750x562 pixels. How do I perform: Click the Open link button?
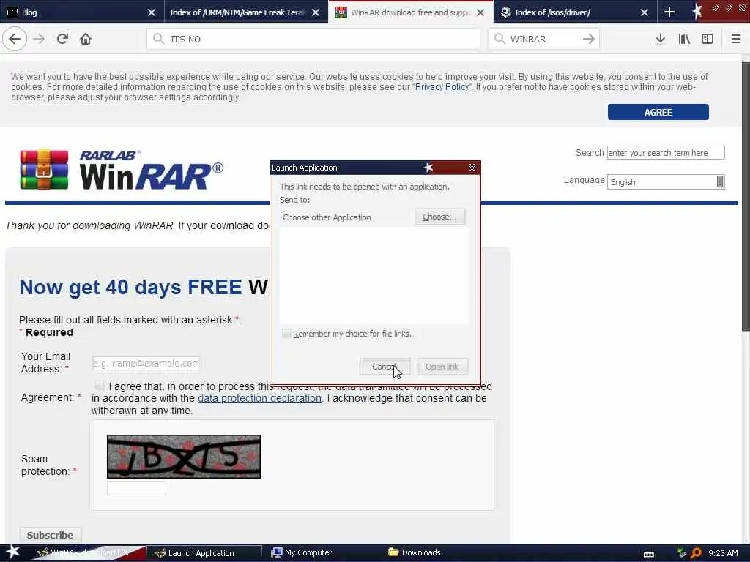(x=442, y=367)
